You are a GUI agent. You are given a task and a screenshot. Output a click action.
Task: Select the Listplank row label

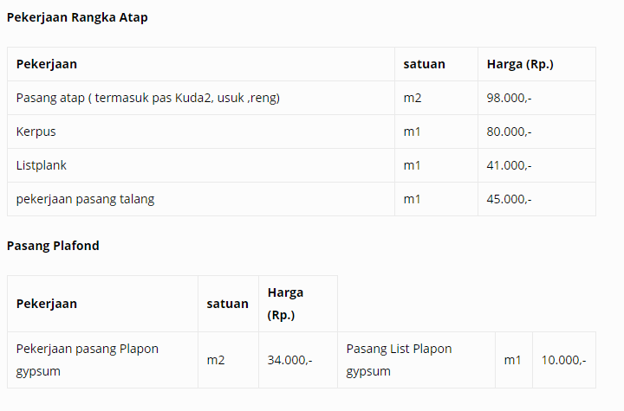click(42, 165)
